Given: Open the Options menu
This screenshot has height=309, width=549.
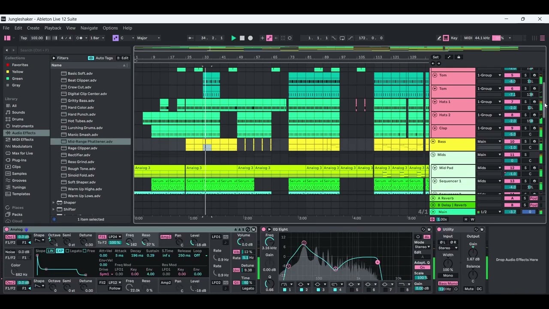Looking at the screenshot, I should tap(110, 28).
